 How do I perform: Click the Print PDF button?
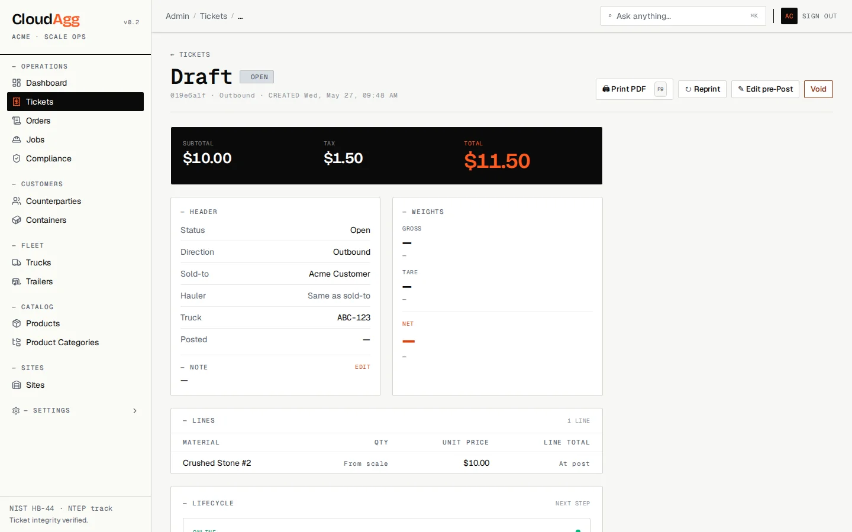(634, 89)
